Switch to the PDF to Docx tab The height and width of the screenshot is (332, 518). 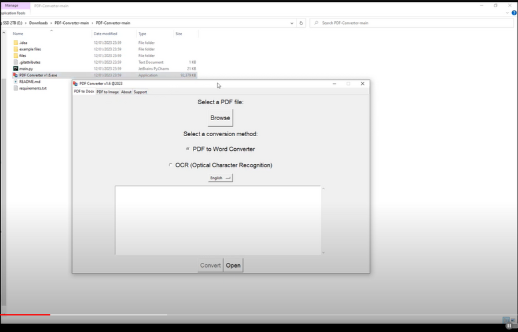pos(84,92)
